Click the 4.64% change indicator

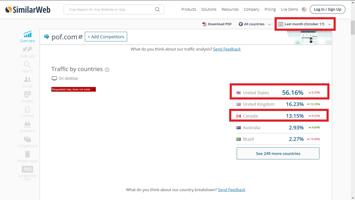click(314, 128)
